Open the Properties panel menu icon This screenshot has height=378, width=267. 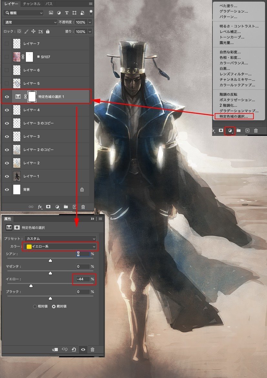100,219
